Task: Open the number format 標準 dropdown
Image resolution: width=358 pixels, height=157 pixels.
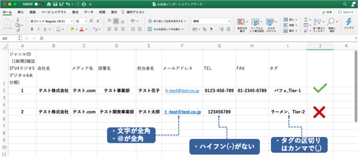Action: (x=211, y=21)
